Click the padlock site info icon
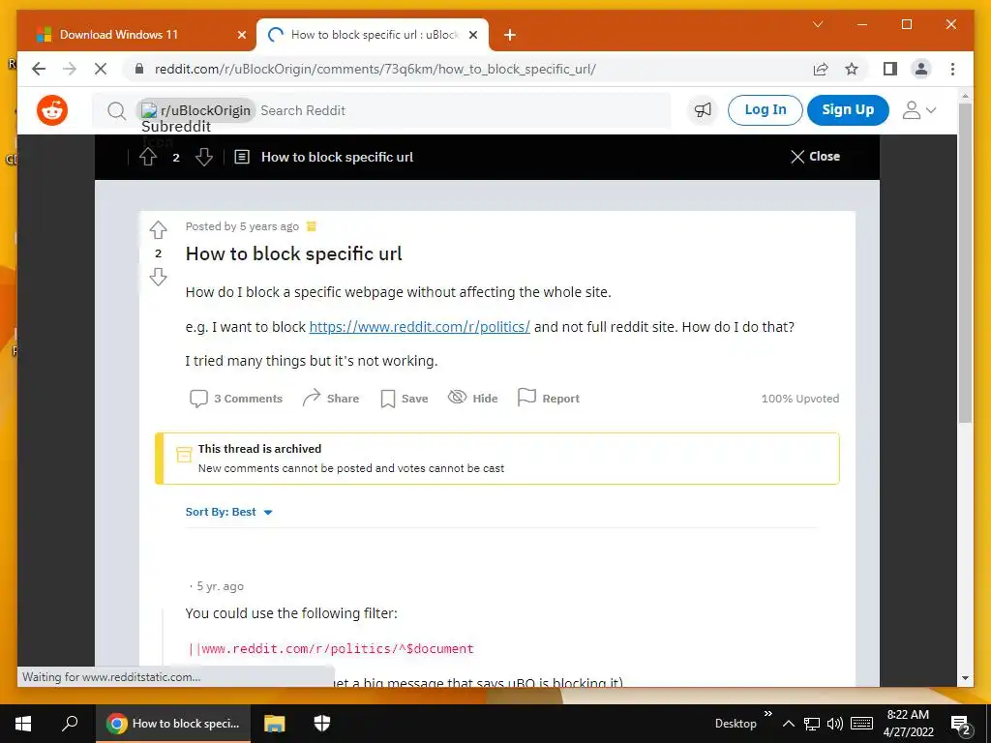991x743 pixels. pos(139,69)
